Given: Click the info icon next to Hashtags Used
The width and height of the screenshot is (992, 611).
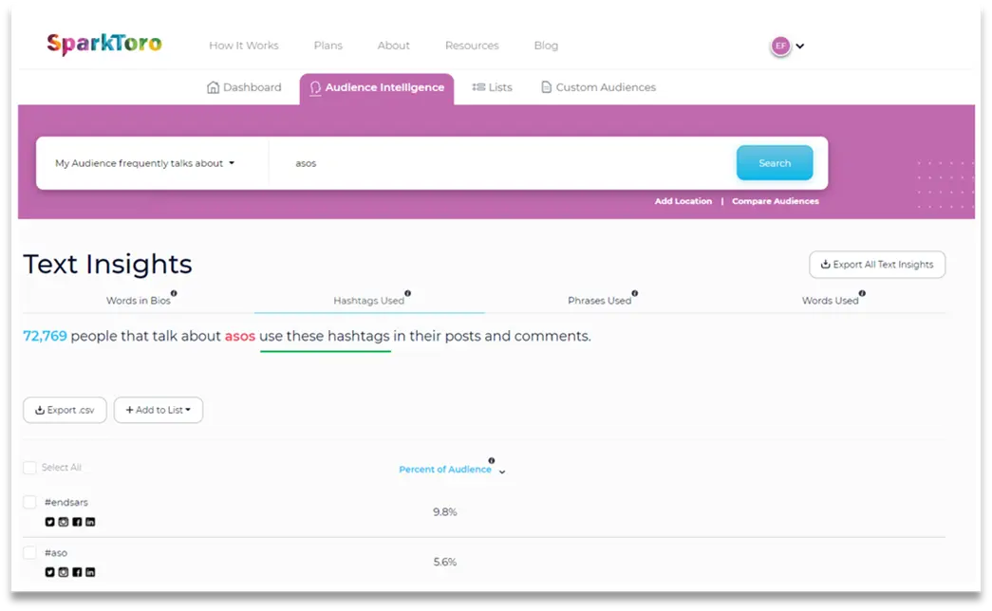Looking at the screenshot, I should click(408, 294).
